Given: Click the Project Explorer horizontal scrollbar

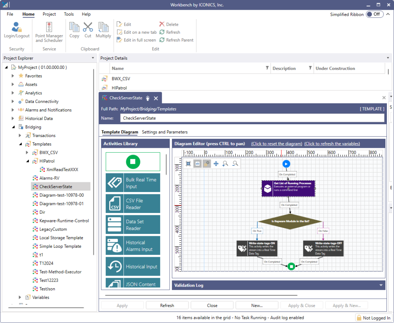Looking at the screenshot, I should (46, 307).
